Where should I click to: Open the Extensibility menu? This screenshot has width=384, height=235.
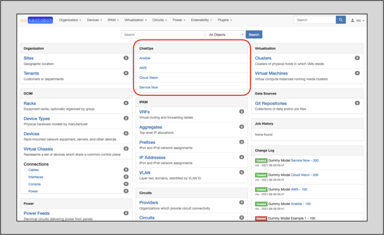click(201, 20)
